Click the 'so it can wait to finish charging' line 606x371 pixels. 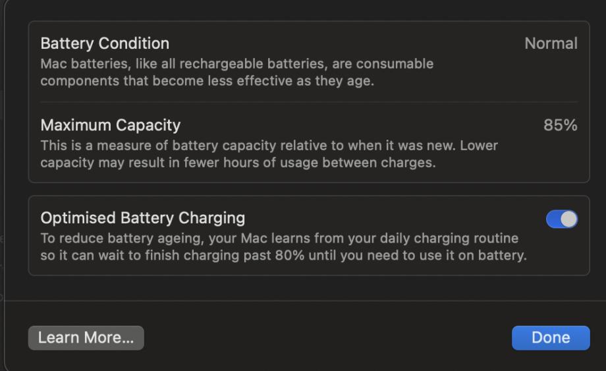click(x=283, y=255)
